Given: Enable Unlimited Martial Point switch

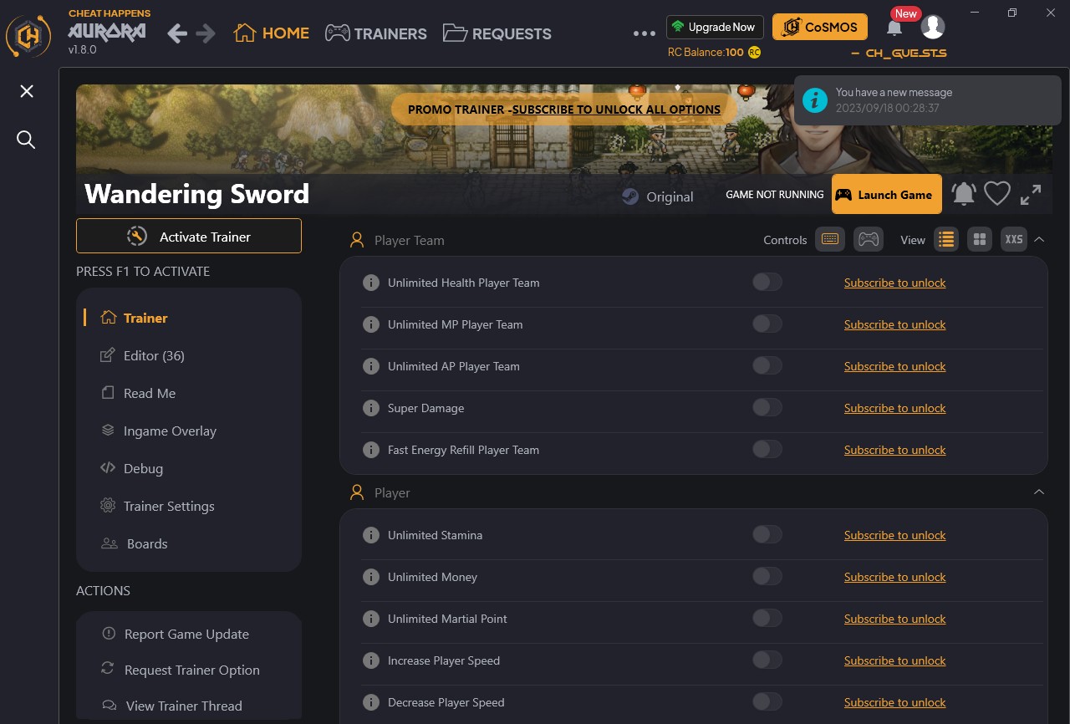Looking at the screenshot, I should tap(767, 618).
